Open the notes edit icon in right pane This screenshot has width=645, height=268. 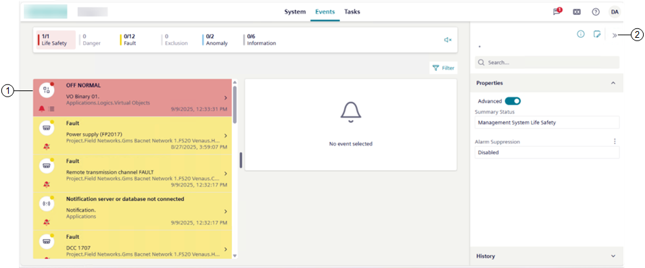[597, 34]
